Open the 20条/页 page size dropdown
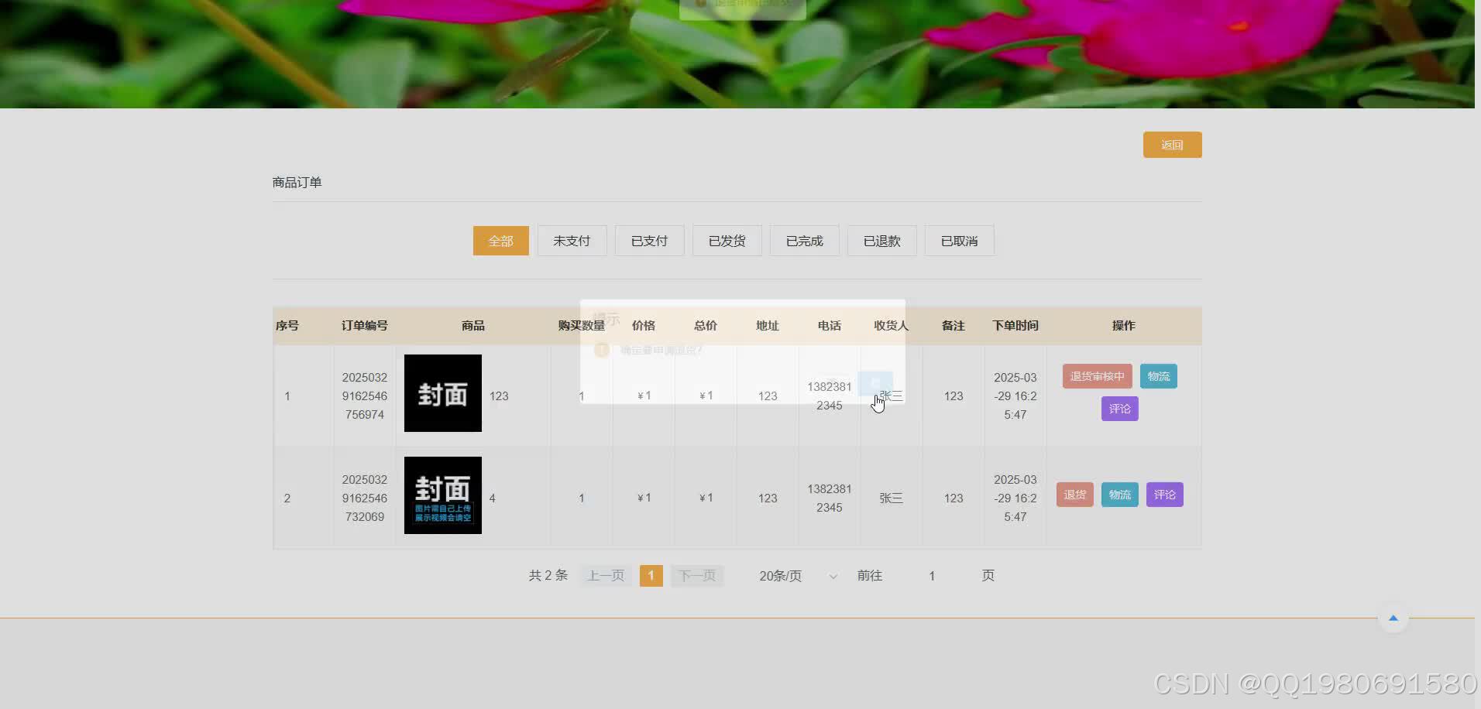1481x709 pixels. point(780,575)
